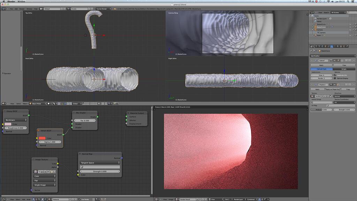357x201 pixels.
Task: Click the OpenGL render image icon in viewport header
Action: 115,104
